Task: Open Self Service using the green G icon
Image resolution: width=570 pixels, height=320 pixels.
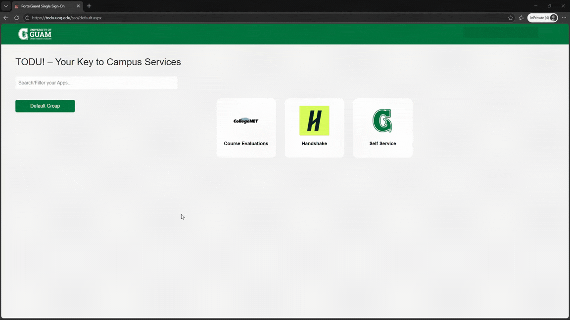Action: (x=382, y=120)
